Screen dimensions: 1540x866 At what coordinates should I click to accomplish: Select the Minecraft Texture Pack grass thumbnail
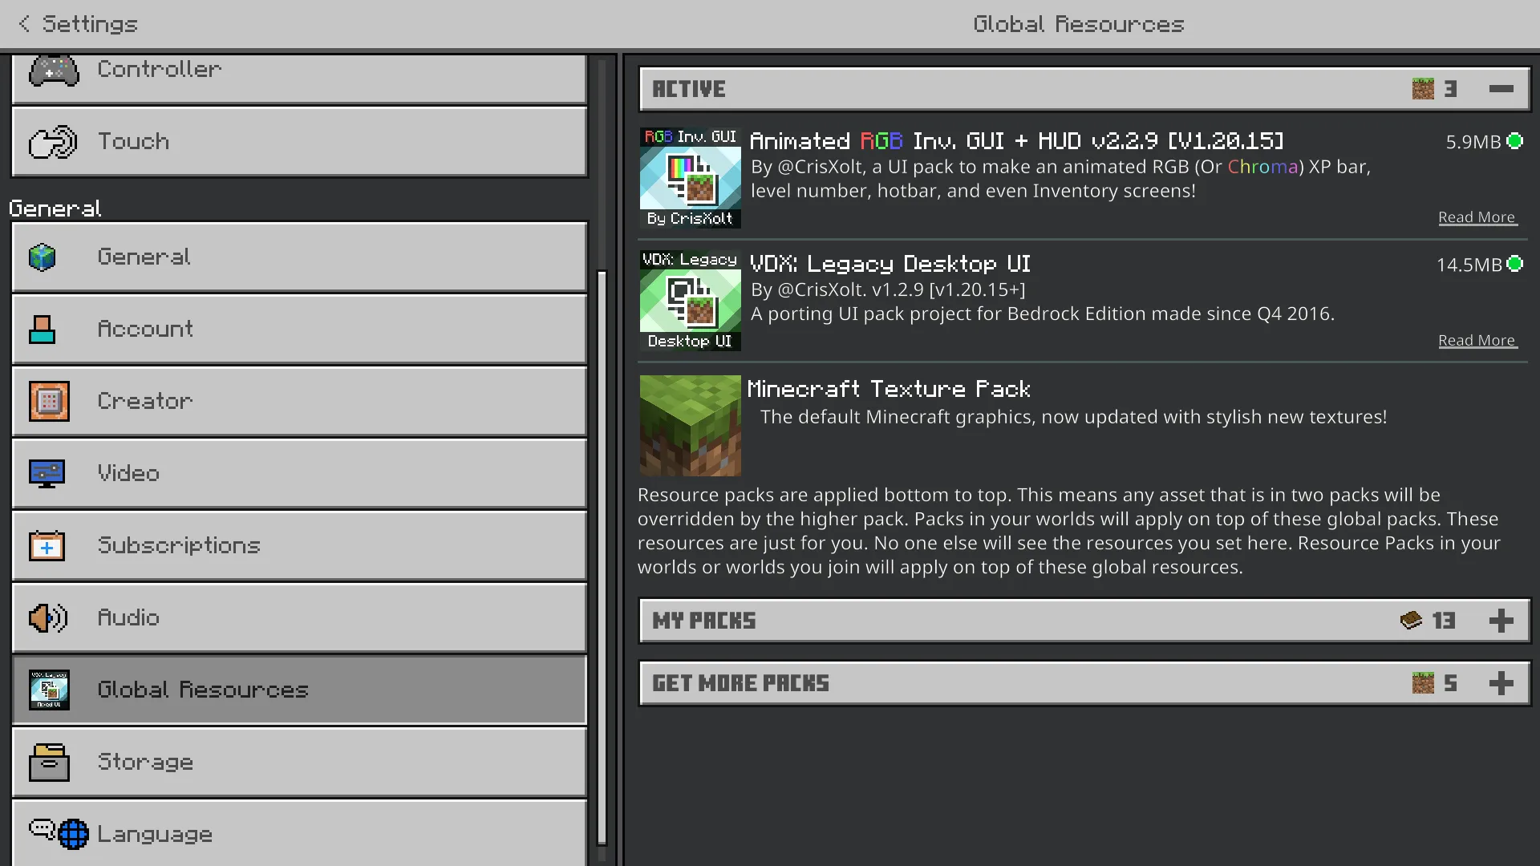coord(690,426)
